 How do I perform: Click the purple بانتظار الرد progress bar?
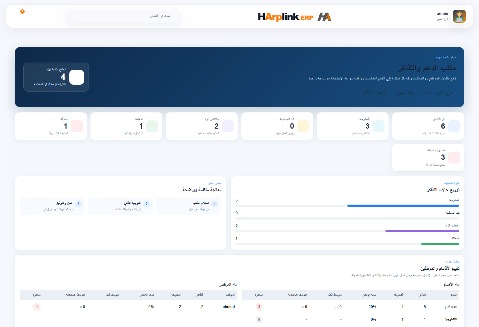tap(422, 231)
